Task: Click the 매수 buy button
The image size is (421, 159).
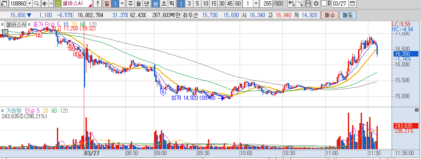Action: point(330,15)
